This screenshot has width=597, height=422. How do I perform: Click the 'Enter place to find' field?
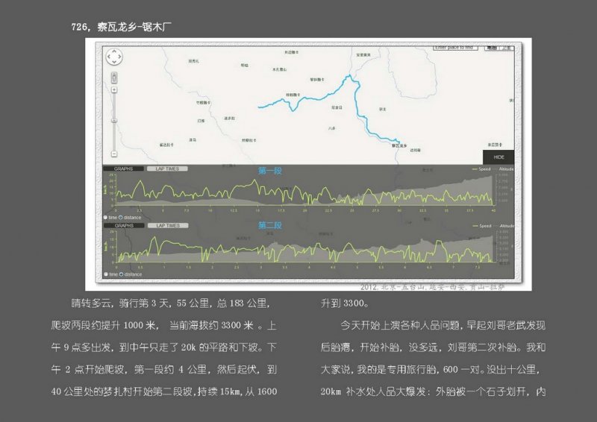[456, 47]
